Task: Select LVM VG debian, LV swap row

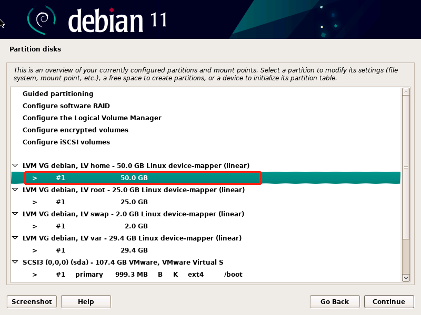Action: [x=206, y=214]
